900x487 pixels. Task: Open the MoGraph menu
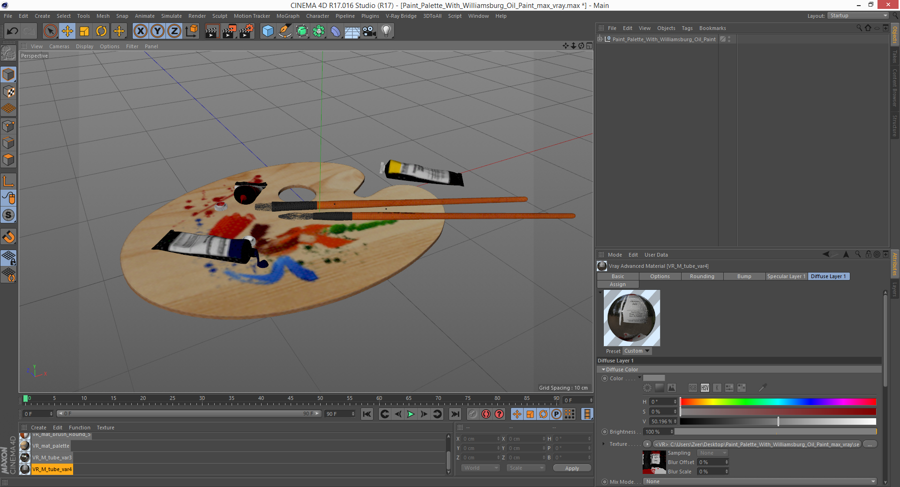288,16
